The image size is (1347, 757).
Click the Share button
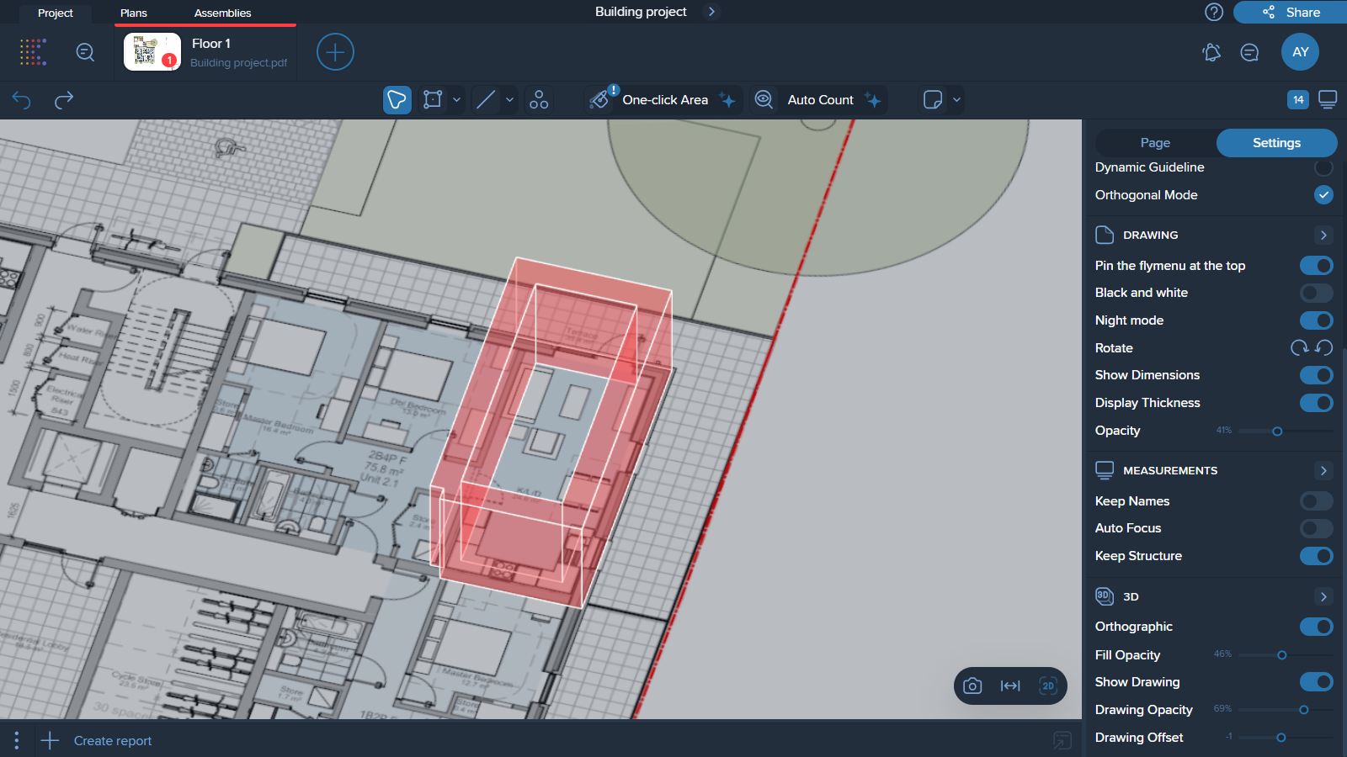tap(1291, 12)
